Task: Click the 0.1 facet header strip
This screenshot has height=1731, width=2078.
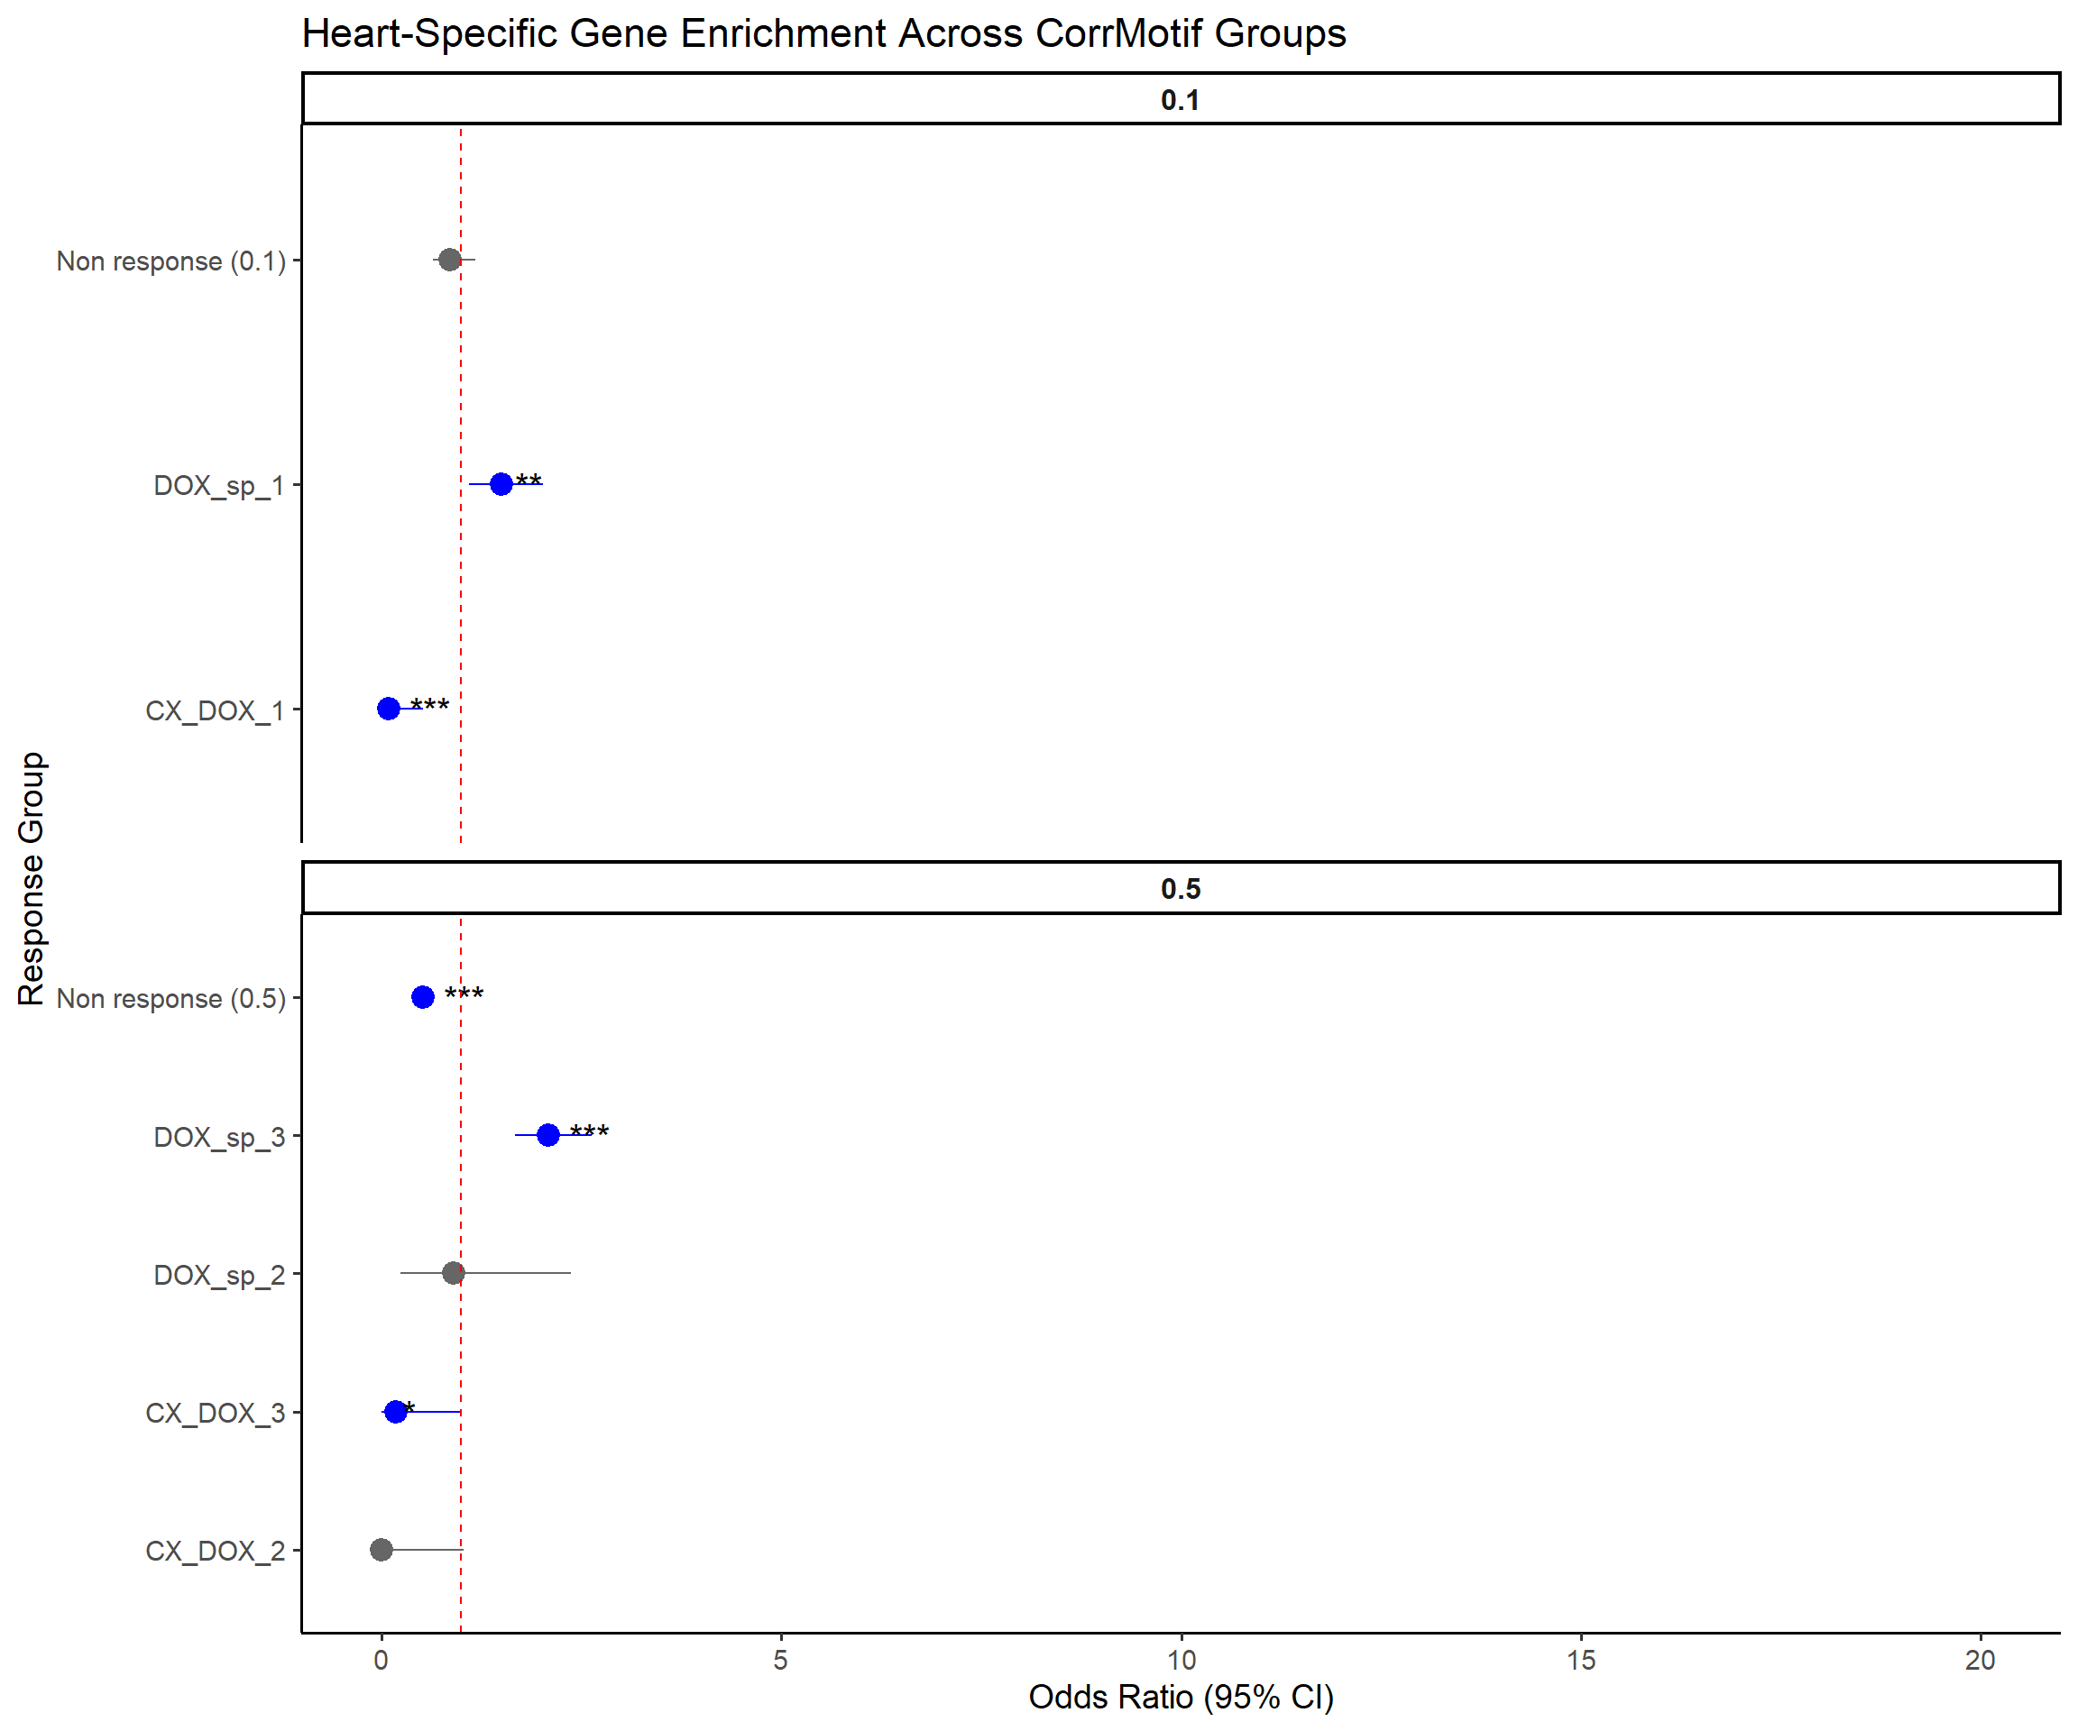Action: pyautogui.click(x=1180, y=99)
